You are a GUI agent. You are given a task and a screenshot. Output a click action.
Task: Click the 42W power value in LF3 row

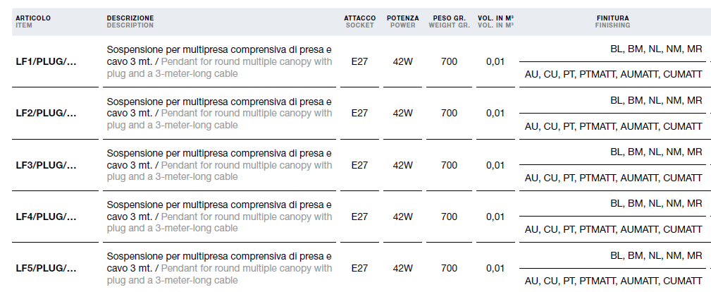click(402, 165)
